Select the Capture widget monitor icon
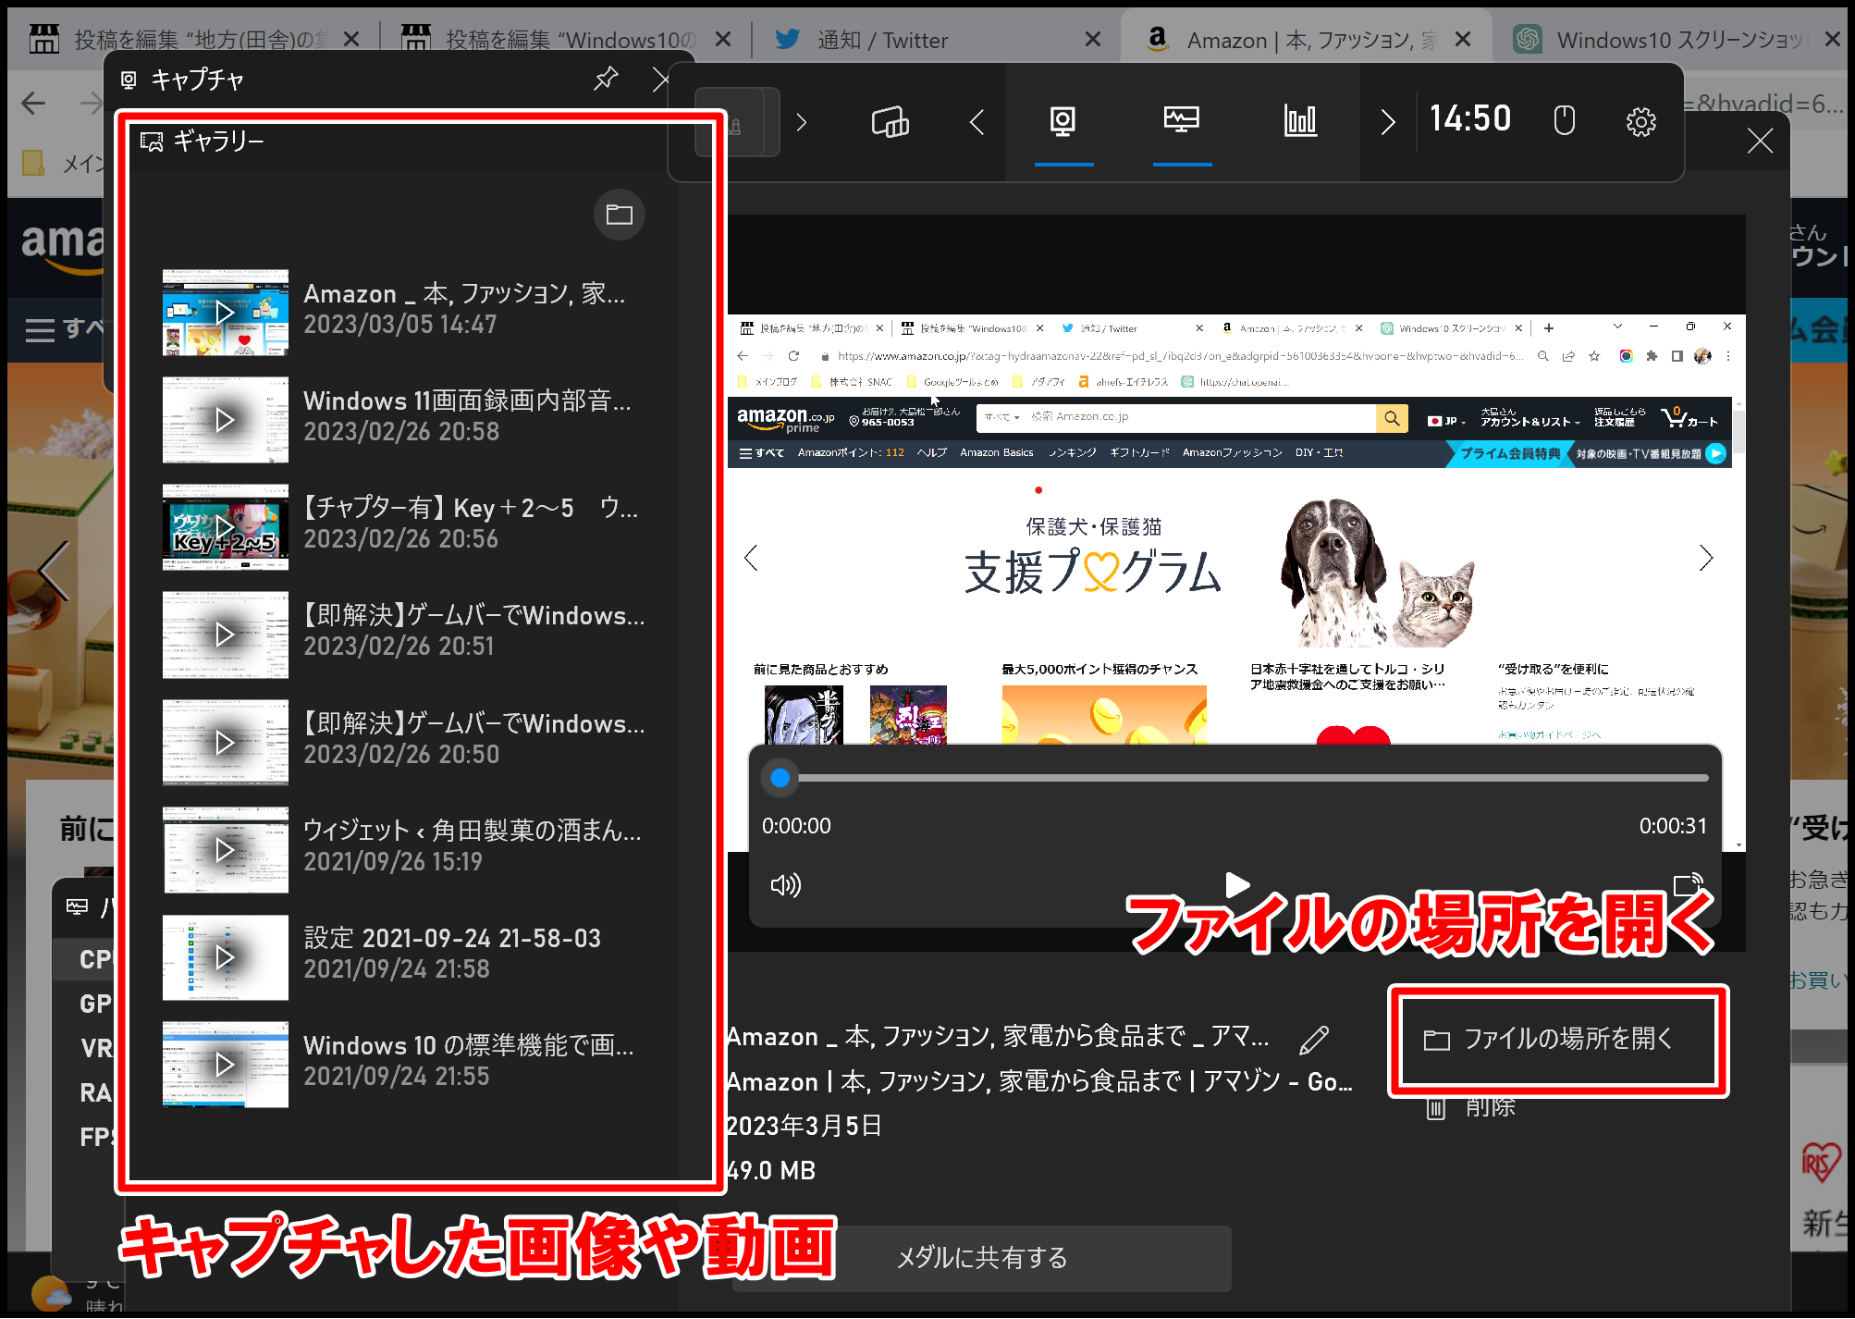Image resolution: width=1855 pixels, height=1319 pixels. tap(1063, 121)
